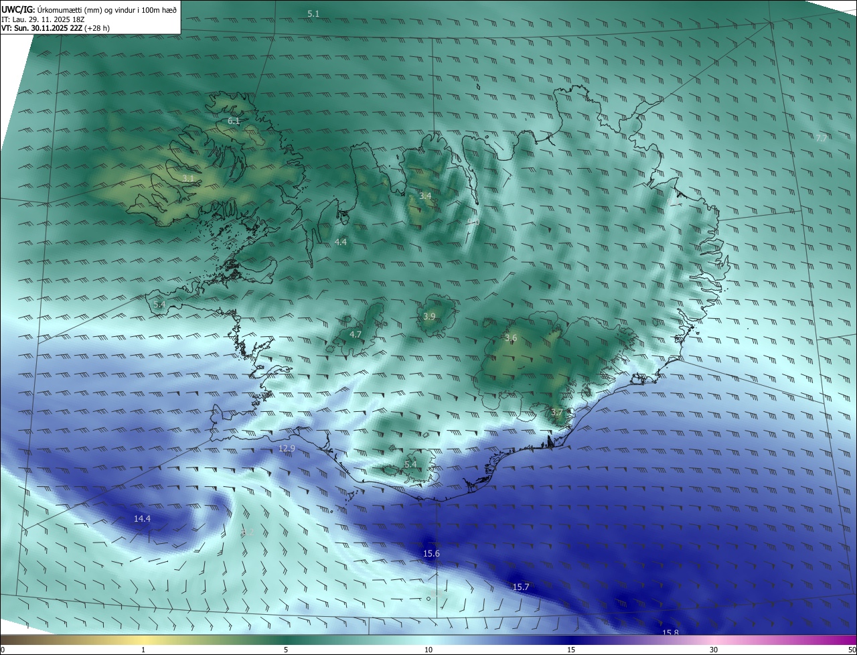Click the 30 tick on the color scale

coord(714,650)
